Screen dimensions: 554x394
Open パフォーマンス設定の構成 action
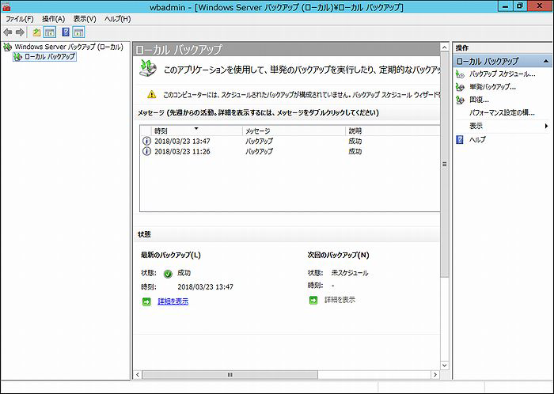click(502, 112)
